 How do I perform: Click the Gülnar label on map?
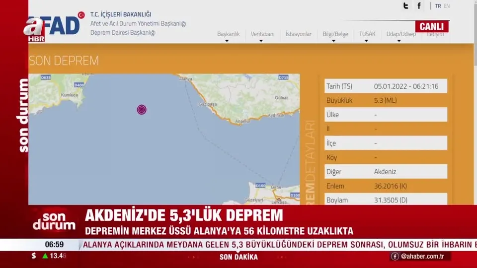click(x=281, y=98)
